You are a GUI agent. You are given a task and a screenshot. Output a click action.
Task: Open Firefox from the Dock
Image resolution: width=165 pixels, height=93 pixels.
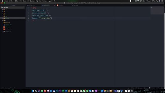tap(45, 91)
